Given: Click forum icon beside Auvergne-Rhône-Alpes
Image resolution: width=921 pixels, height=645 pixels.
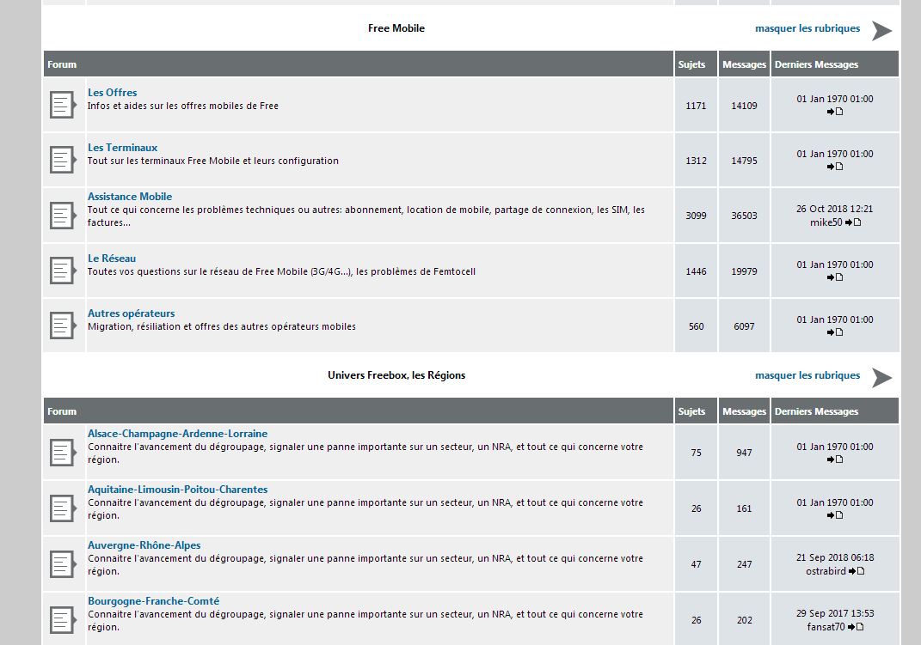Looking at the screenshot, I should 63,564.
